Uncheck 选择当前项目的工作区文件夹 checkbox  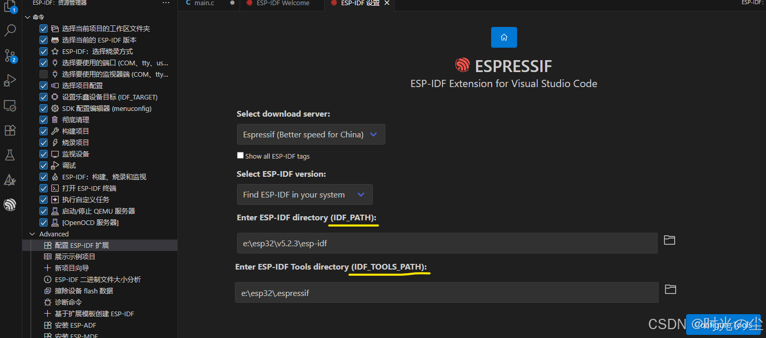coord(44,29)
